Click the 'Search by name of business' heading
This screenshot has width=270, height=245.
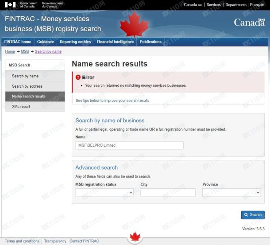click(110, 121)
